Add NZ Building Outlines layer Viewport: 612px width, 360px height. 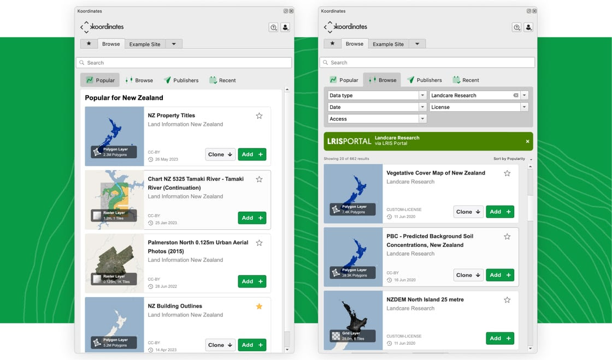click(x=252, y=345)
